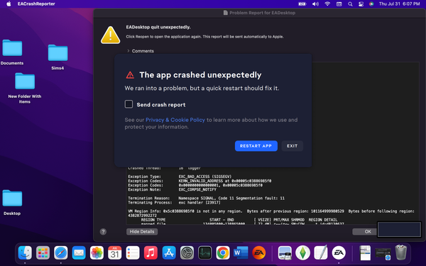Open Reminders from the dock
This screenshot has width=426, height=266.
[133, 253]
